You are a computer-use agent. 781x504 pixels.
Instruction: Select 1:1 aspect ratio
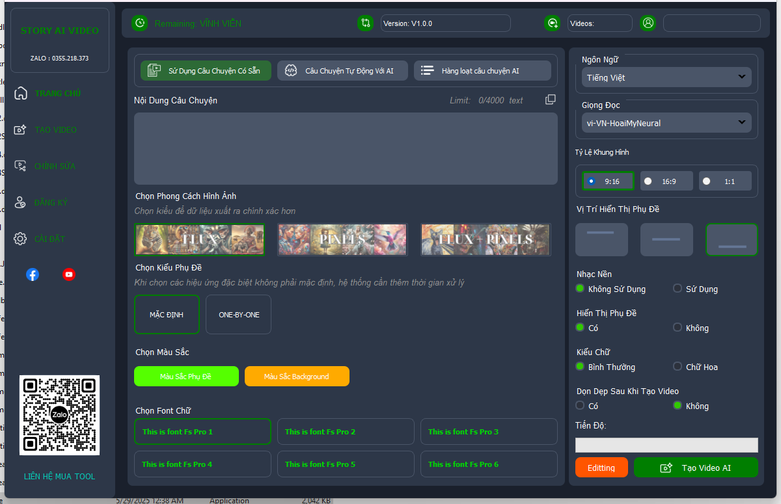[725, 181]
